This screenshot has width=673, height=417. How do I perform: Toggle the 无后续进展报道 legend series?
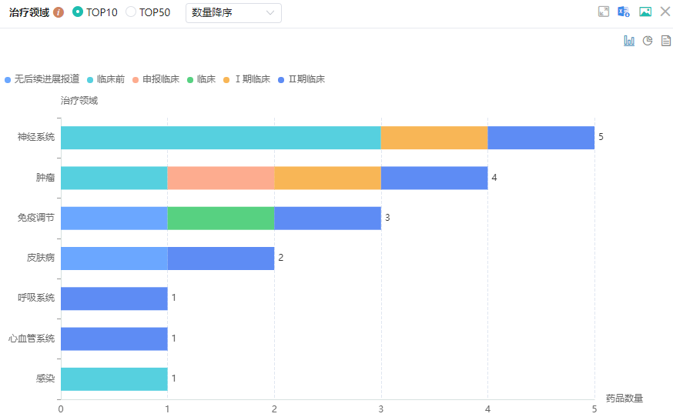[42, 79]
